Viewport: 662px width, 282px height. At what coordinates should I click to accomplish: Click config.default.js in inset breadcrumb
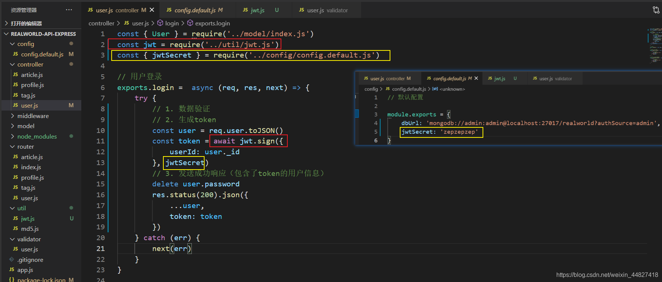pos(409,89)
